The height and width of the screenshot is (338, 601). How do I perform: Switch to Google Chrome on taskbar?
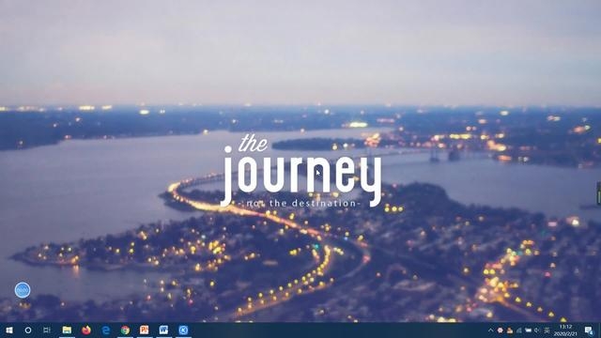pyautogui.click(x=125, y=330)
